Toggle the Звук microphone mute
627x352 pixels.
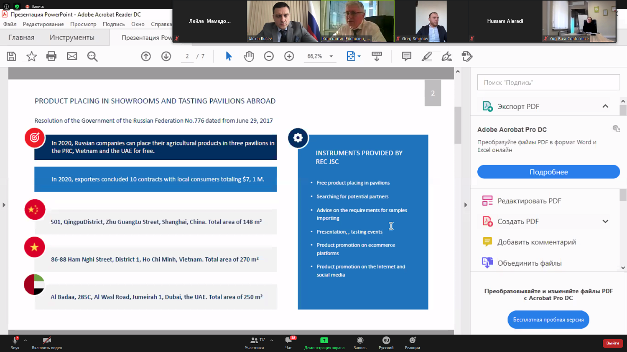point(15,343)
